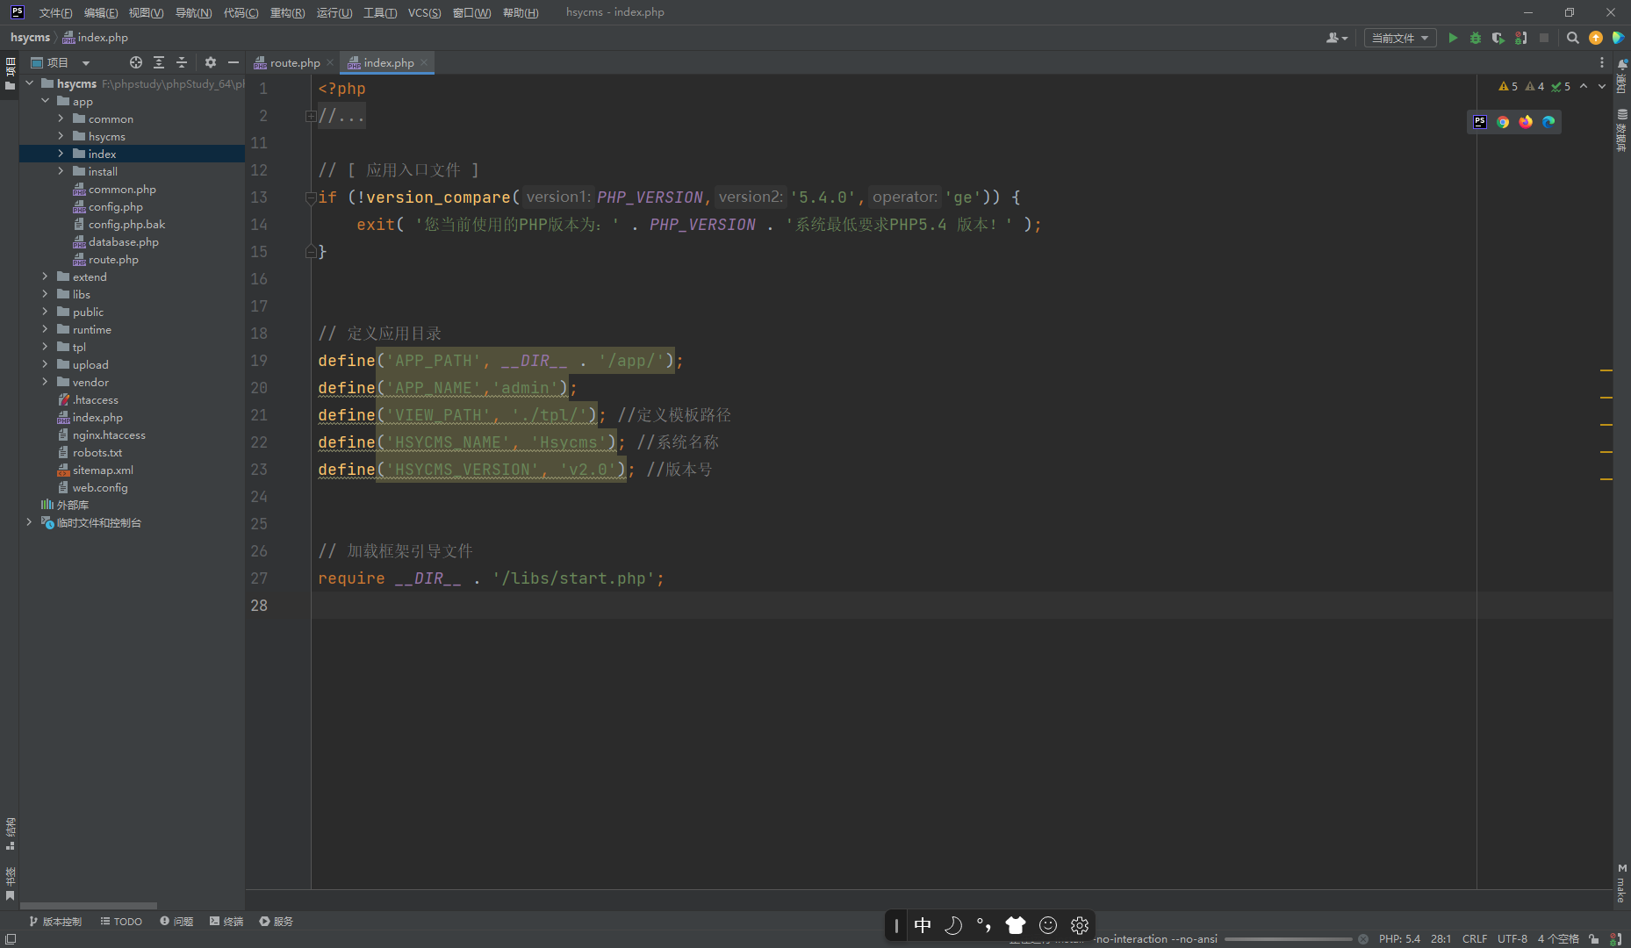Open Search Everywhere magnifier icon
1631x948 pixels.
pyautogui.click(x=1572, y=38)
